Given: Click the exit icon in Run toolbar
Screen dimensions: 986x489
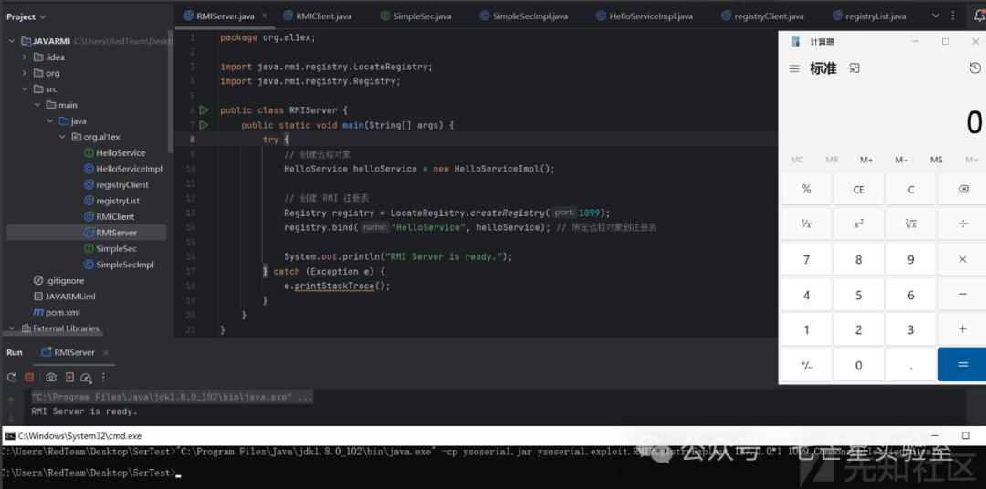Looking at the screenshot, I should click(69, 377).
